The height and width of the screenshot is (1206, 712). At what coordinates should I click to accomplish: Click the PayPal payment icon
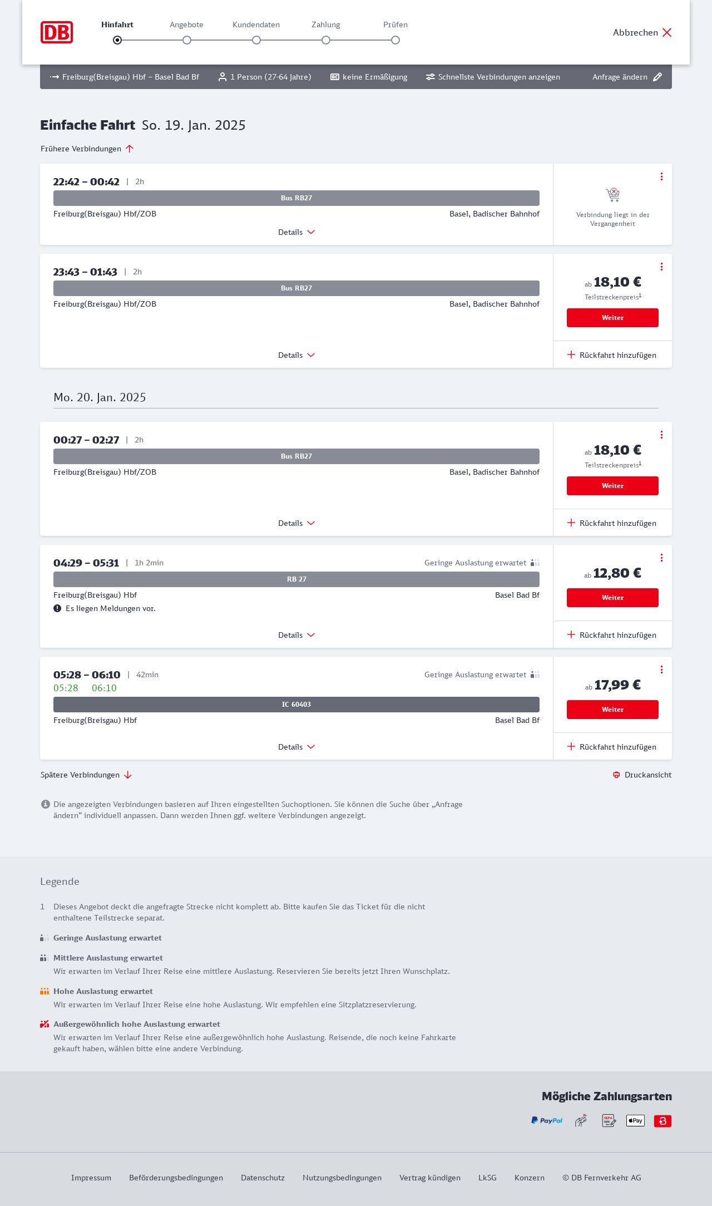(x=547, y=1120)
